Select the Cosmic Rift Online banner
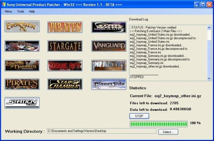The height and width of the screenshot is (141, 214). (x=65, y=65)
